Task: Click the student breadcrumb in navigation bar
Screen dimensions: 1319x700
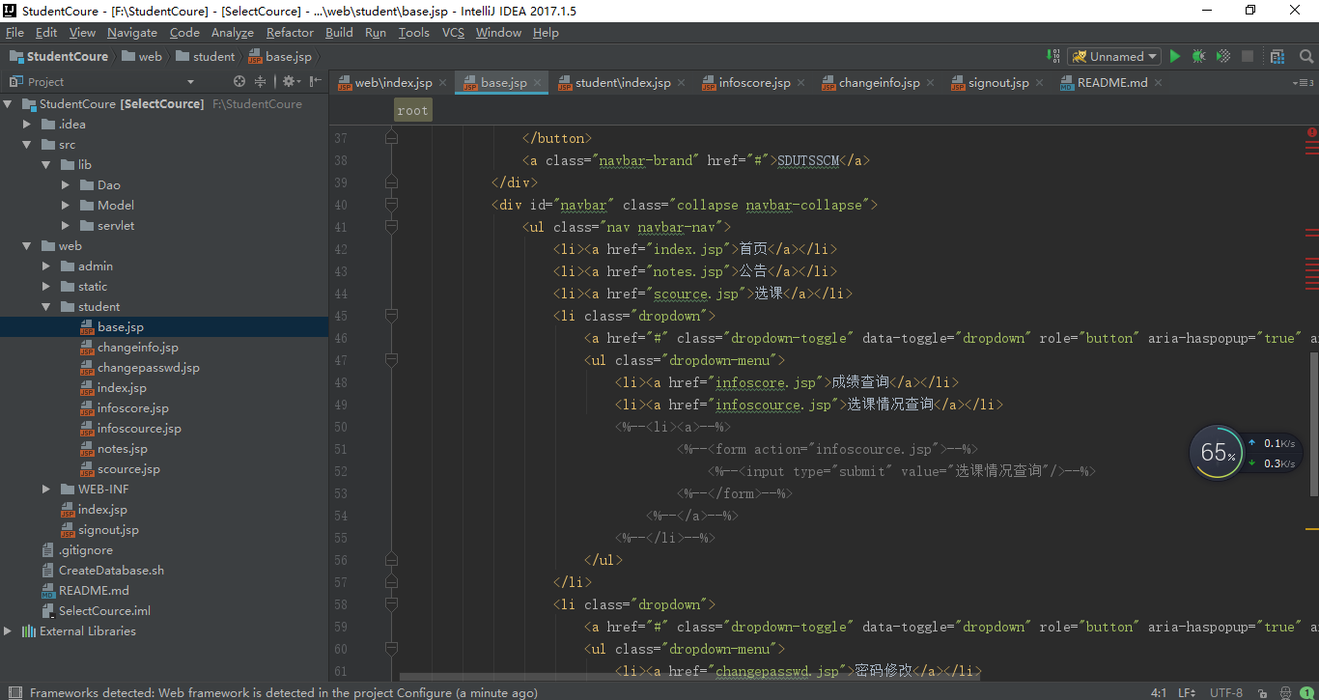Action: pos(205,56)
